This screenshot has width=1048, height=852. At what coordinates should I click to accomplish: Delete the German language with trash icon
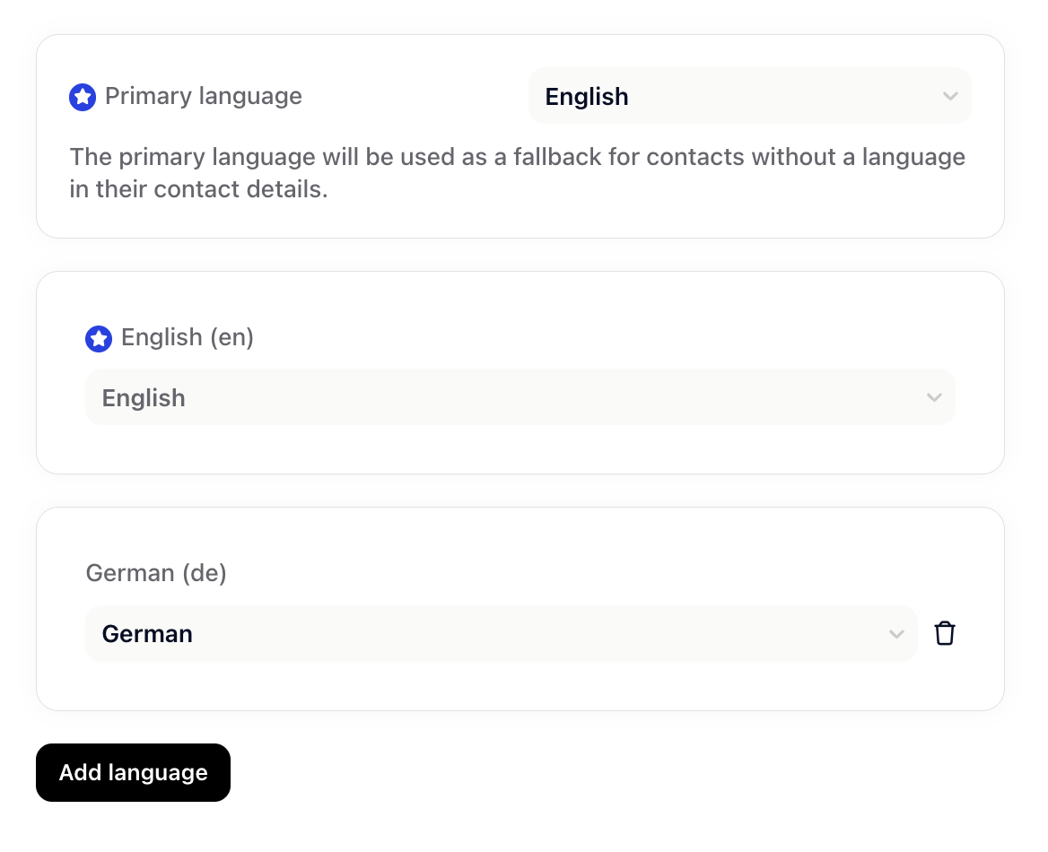[945, 633]
